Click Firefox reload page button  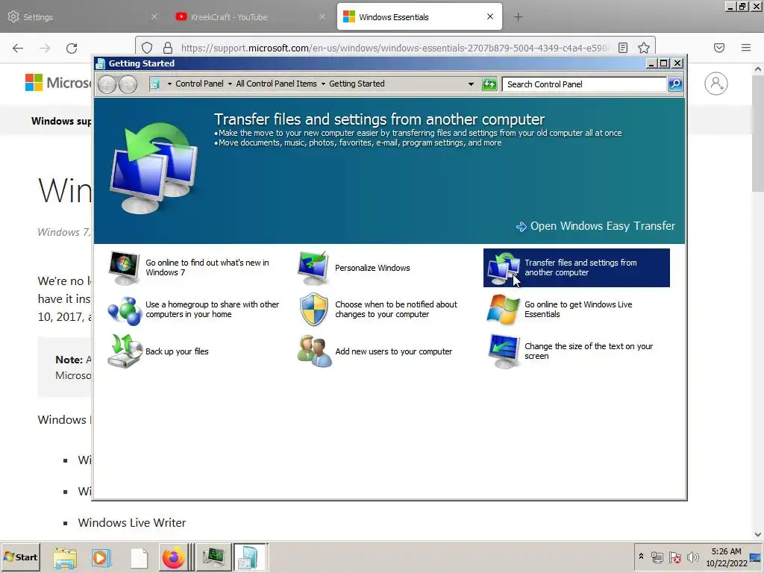[72, 48]
